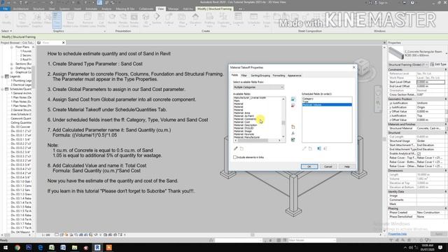The image size is (448, 252).
Task: Click the Apply button in Properties panel
Action: 439,234
